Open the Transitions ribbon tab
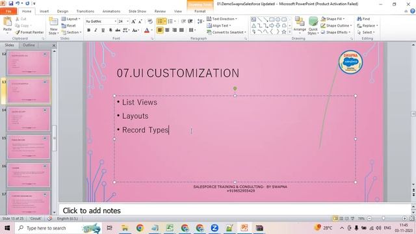The image size is (416, 234). tap(85, 11)
